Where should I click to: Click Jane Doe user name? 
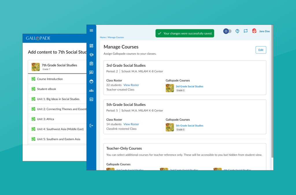point(264,31)
